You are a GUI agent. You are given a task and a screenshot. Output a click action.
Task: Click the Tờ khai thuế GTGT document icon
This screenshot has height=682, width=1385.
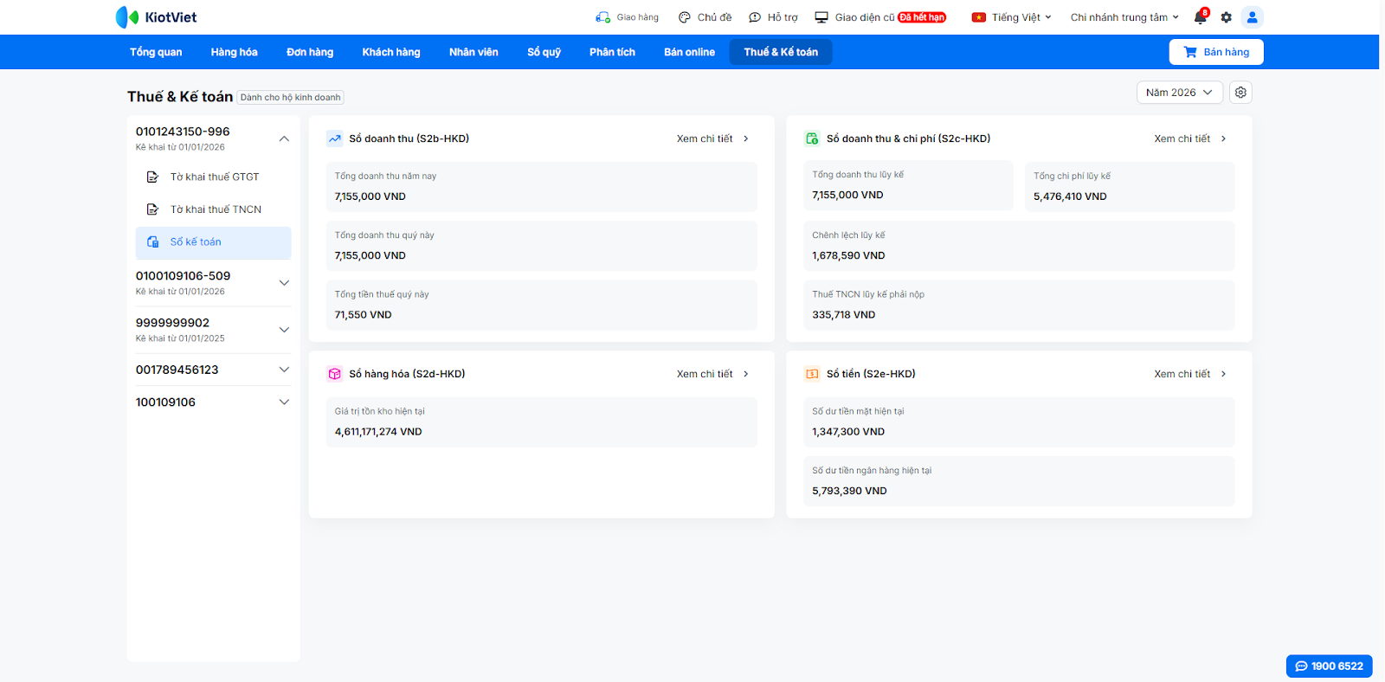coord(152,177)
